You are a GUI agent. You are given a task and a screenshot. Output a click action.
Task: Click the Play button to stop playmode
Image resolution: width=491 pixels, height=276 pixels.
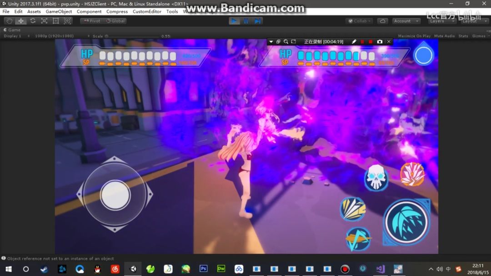[x=234, y=21]
